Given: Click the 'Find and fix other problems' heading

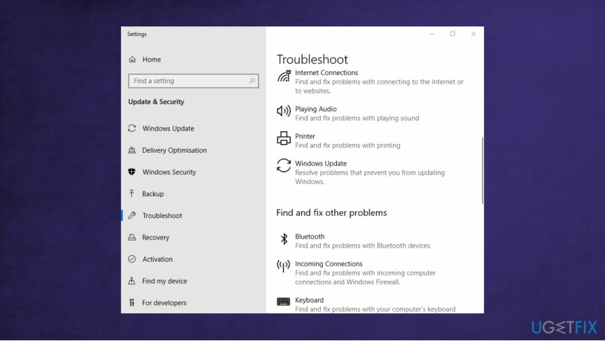Looking at the screenshot, I should click(x=332, y=212).
